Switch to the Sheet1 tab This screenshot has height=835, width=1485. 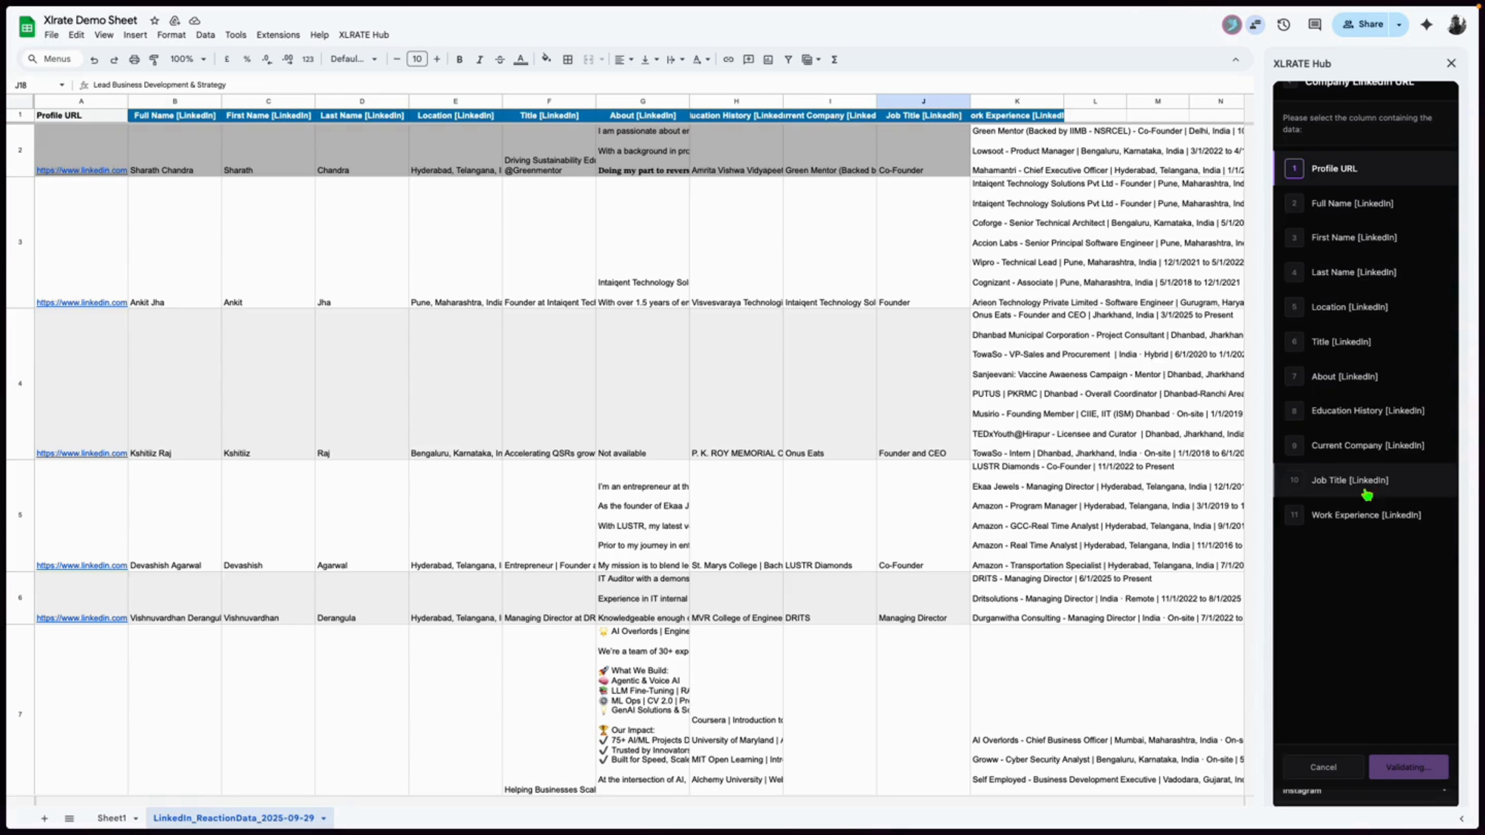[x=111, y=818]
